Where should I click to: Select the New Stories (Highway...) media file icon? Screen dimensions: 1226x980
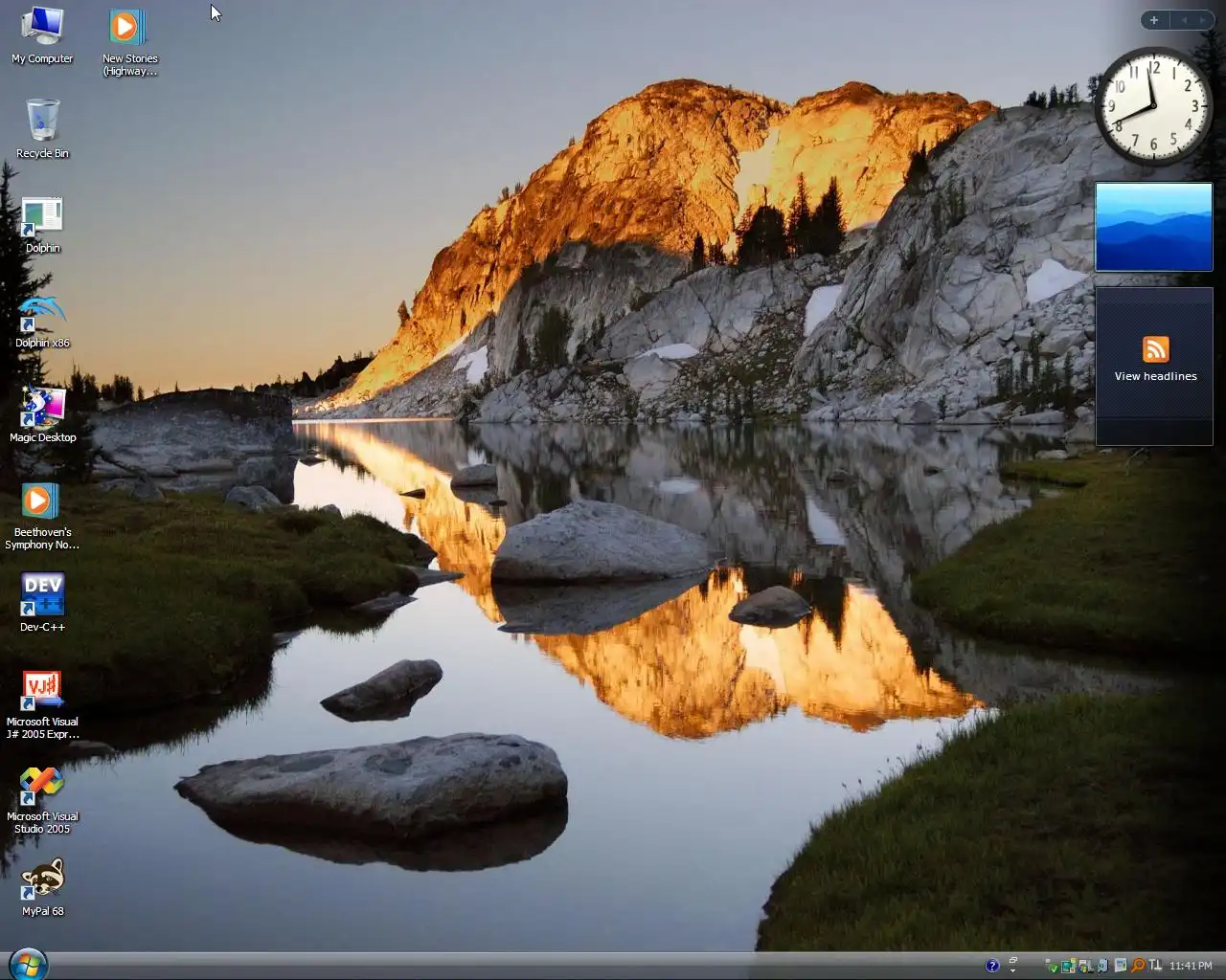[x=129, y=42]
